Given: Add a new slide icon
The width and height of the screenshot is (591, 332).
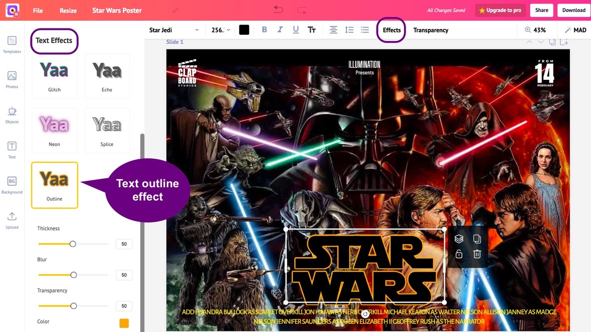Looking at the screenshot, I should pyautogui.click(x=564, y=42).
